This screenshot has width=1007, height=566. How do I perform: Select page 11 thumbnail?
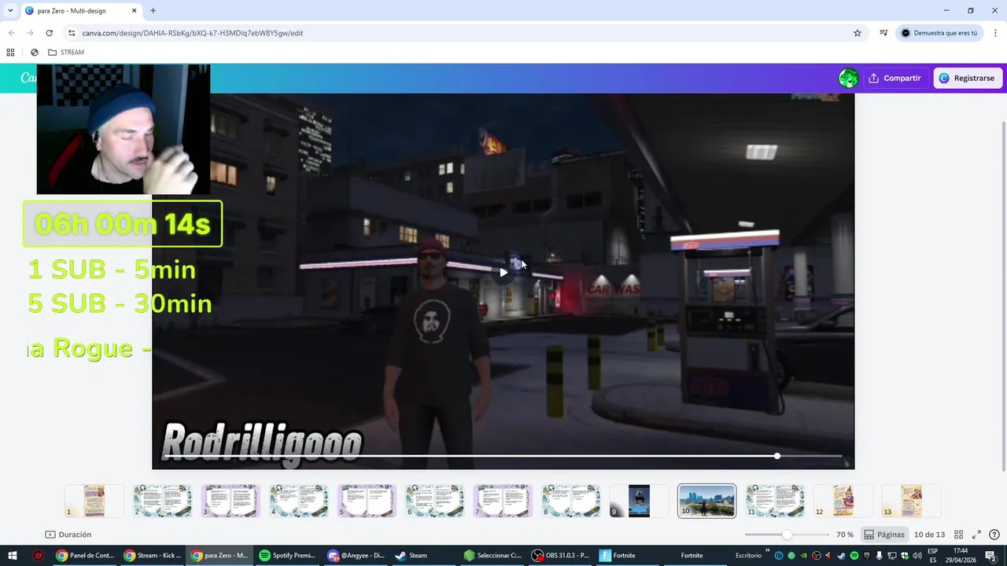click(775, 501)
